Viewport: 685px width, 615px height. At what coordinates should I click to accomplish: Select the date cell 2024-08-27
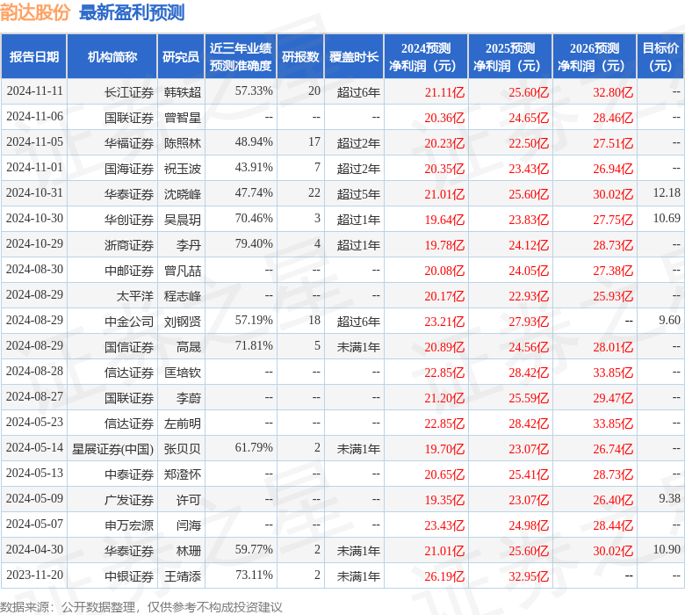pyautogui.click(x=35, y=397)
